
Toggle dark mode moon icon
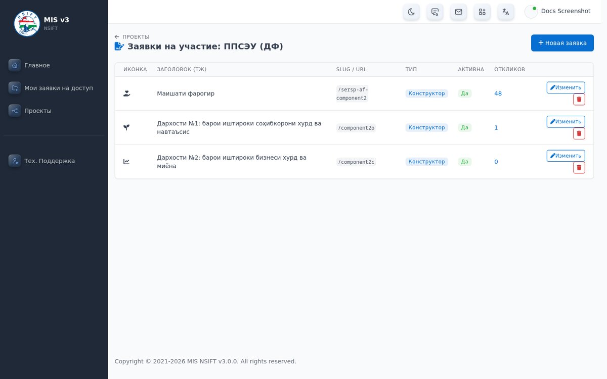[x=411, y=12]
